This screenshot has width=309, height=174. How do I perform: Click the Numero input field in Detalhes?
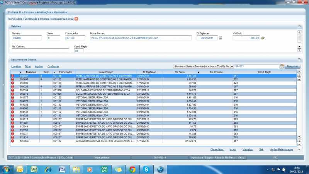point(27,38)
